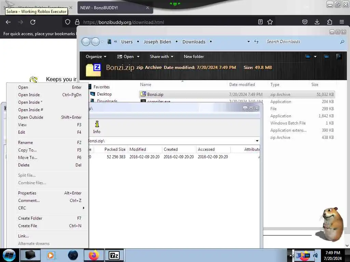Click the black folder taskbar icon
The image size is (350, 262).
(x=30, y=255)
